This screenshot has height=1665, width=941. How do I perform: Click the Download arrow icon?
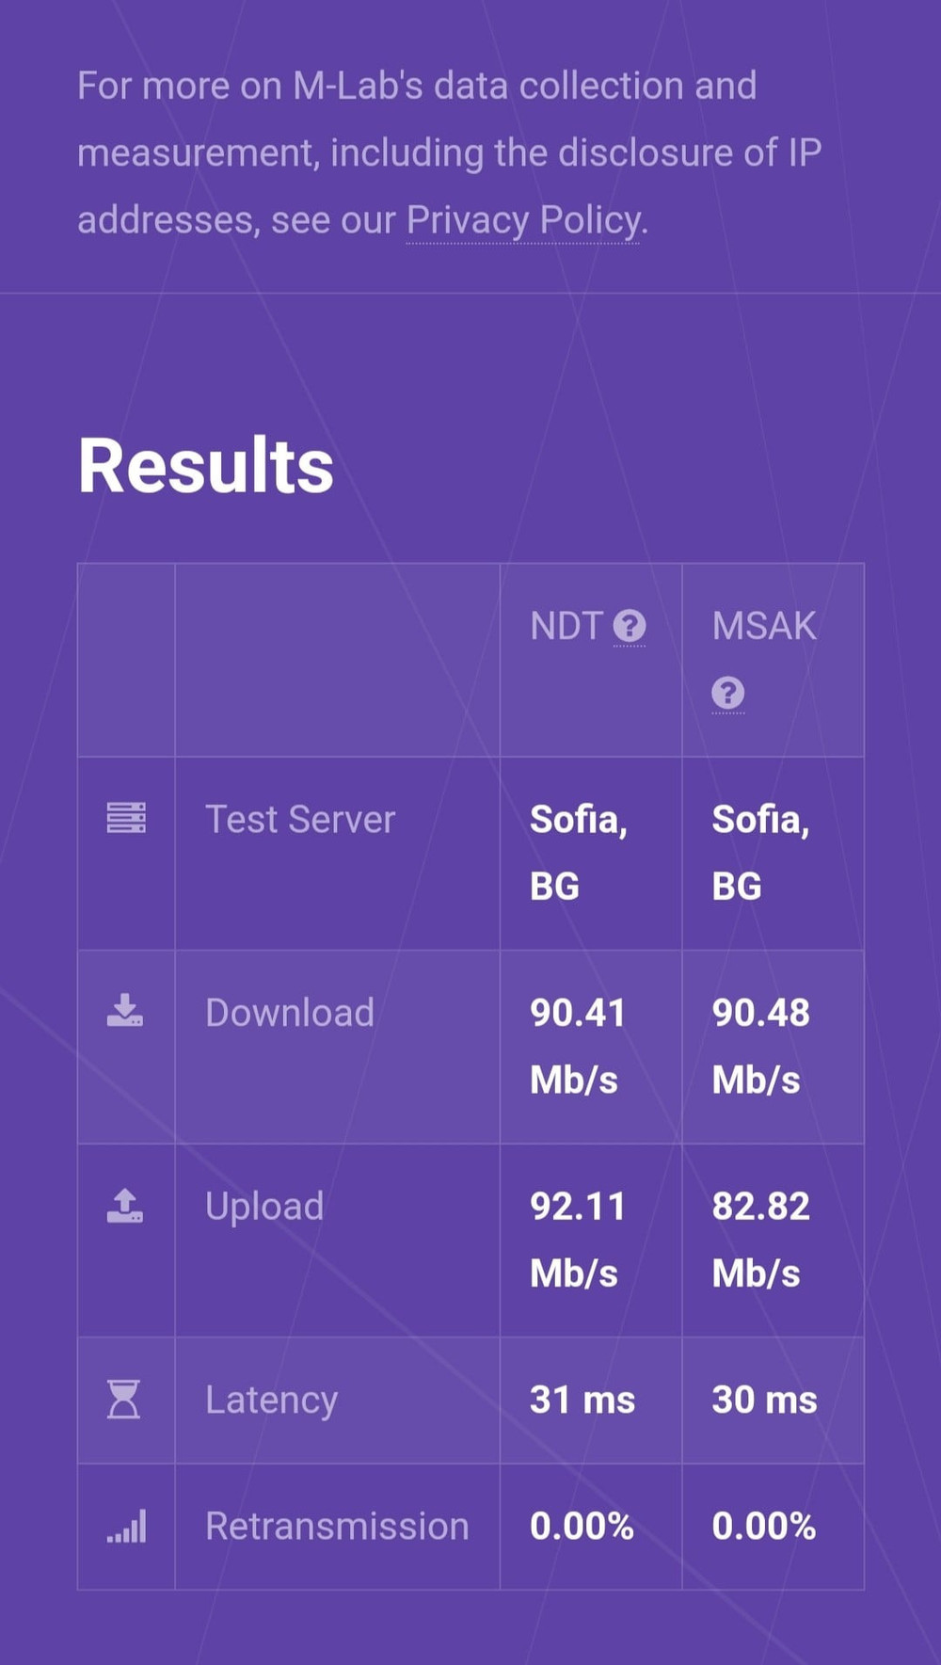click(125, 1010)
